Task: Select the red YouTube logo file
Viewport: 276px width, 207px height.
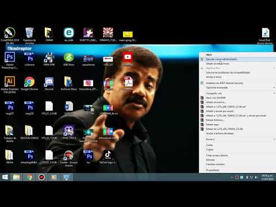Action: 128,57
